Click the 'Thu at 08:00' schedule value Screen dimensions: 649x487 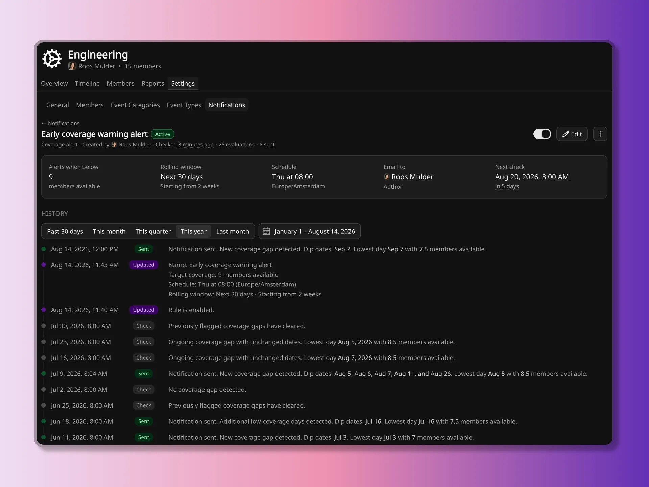pyautogui.click(x=292, y=177)
